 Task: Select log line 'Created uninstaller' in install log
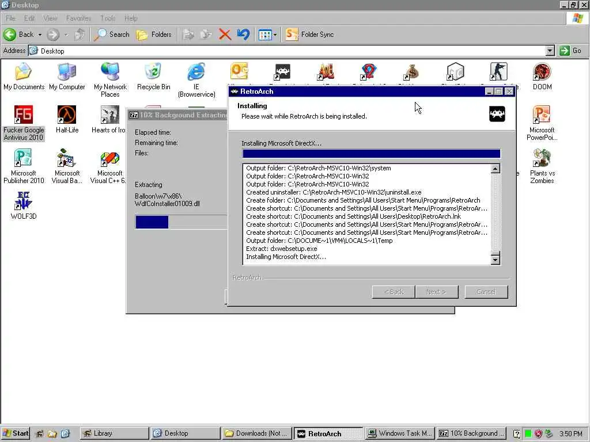[x=334, y=192]
